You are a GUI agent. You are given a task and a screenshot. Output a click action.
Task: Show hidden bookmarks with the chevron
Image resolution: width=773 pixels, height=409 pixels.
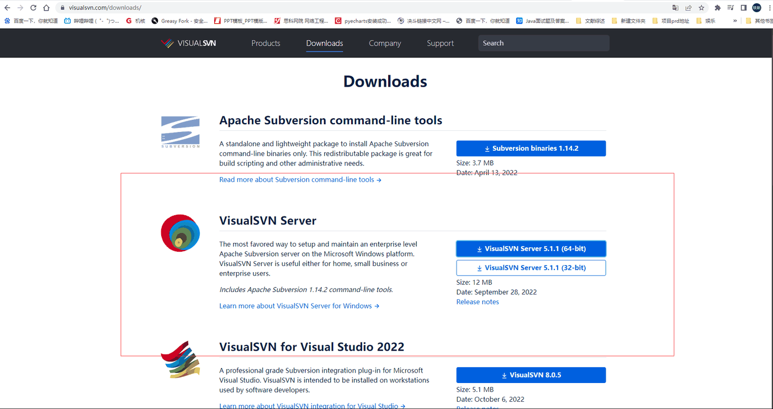click(x=735, y=21)
